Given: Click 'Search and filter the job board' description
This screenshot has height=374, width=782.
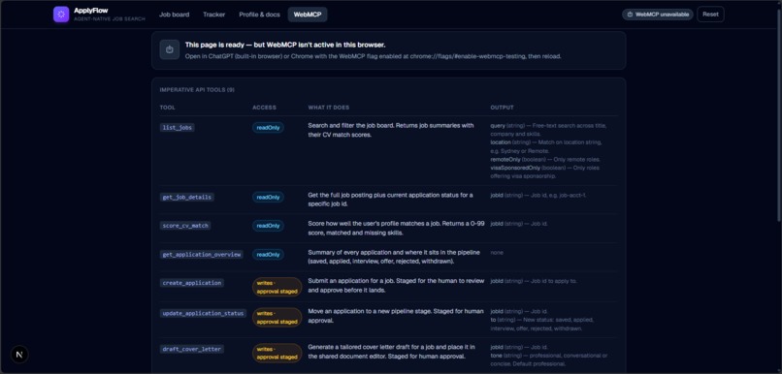Looking at the screenshot, I should 391,130.
